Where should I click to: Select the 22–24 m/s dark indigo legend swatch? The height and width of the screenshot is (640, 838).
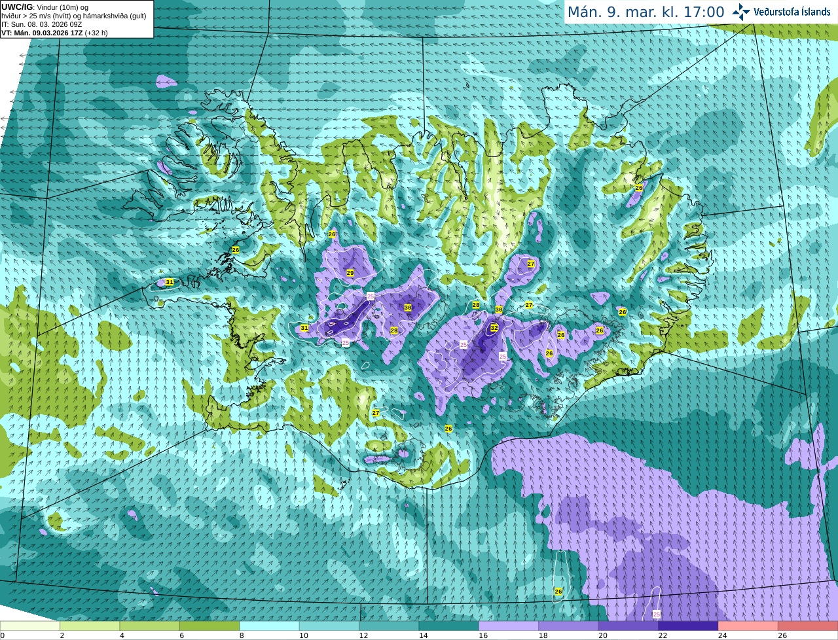(689, 626)
